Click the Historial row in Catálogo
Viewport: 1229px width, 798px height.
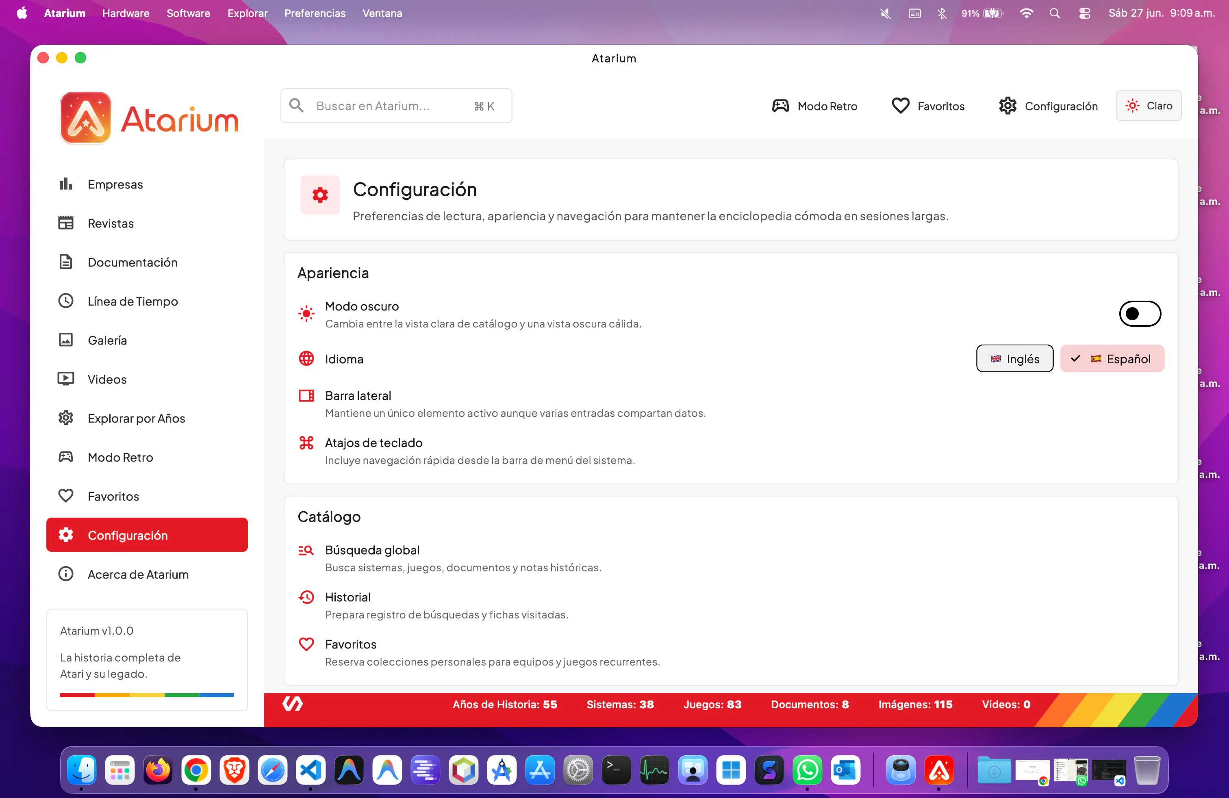(730, 605)
